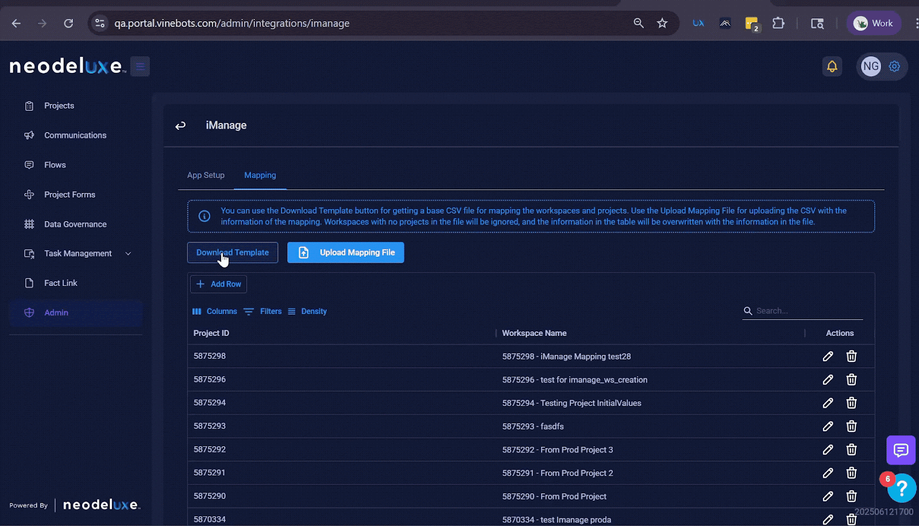
Task: Delete the row for project 5875291
Action: click(x=851, y=473)
